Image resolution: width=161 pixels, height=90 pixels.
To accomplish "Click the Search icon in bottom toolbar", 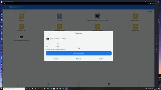I will pyautogui.click(x=48, y=84).
